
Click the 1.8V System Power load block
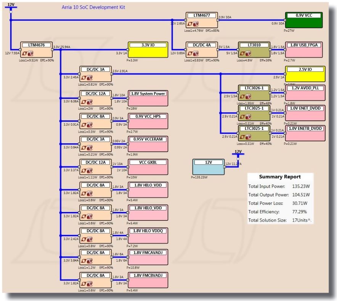(148, 98)
